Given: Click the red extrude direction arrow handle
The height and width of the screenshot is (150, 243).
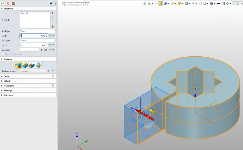Looking at the screenshot, I should coord(145,115).
